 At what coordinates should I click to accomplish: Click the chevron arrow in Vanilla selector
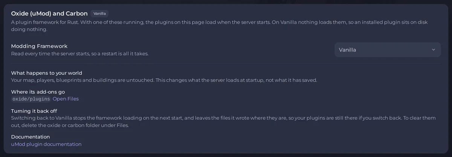[433, 50]
